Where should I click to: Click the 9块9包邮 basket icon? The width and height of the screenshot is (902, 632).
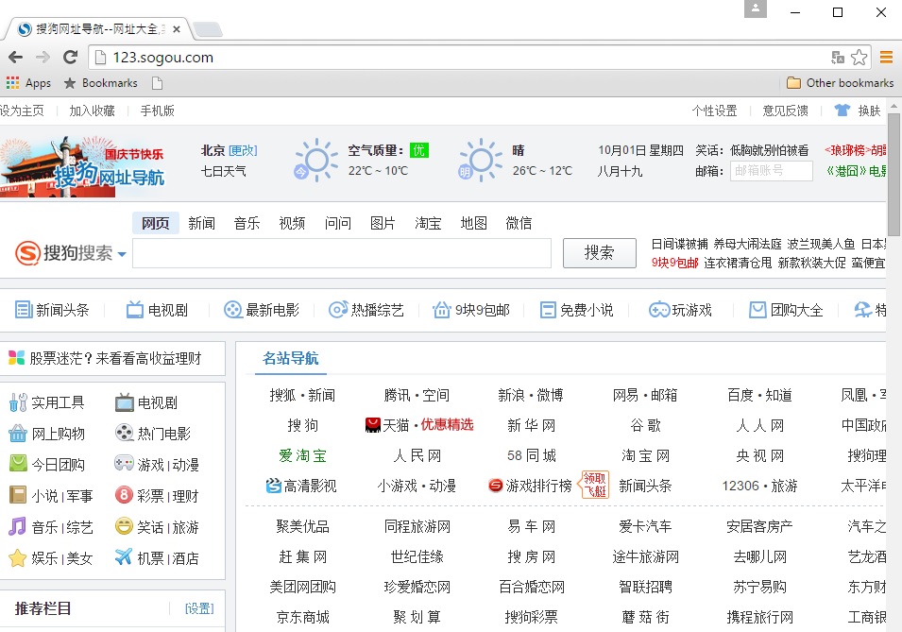pos(441,310)
